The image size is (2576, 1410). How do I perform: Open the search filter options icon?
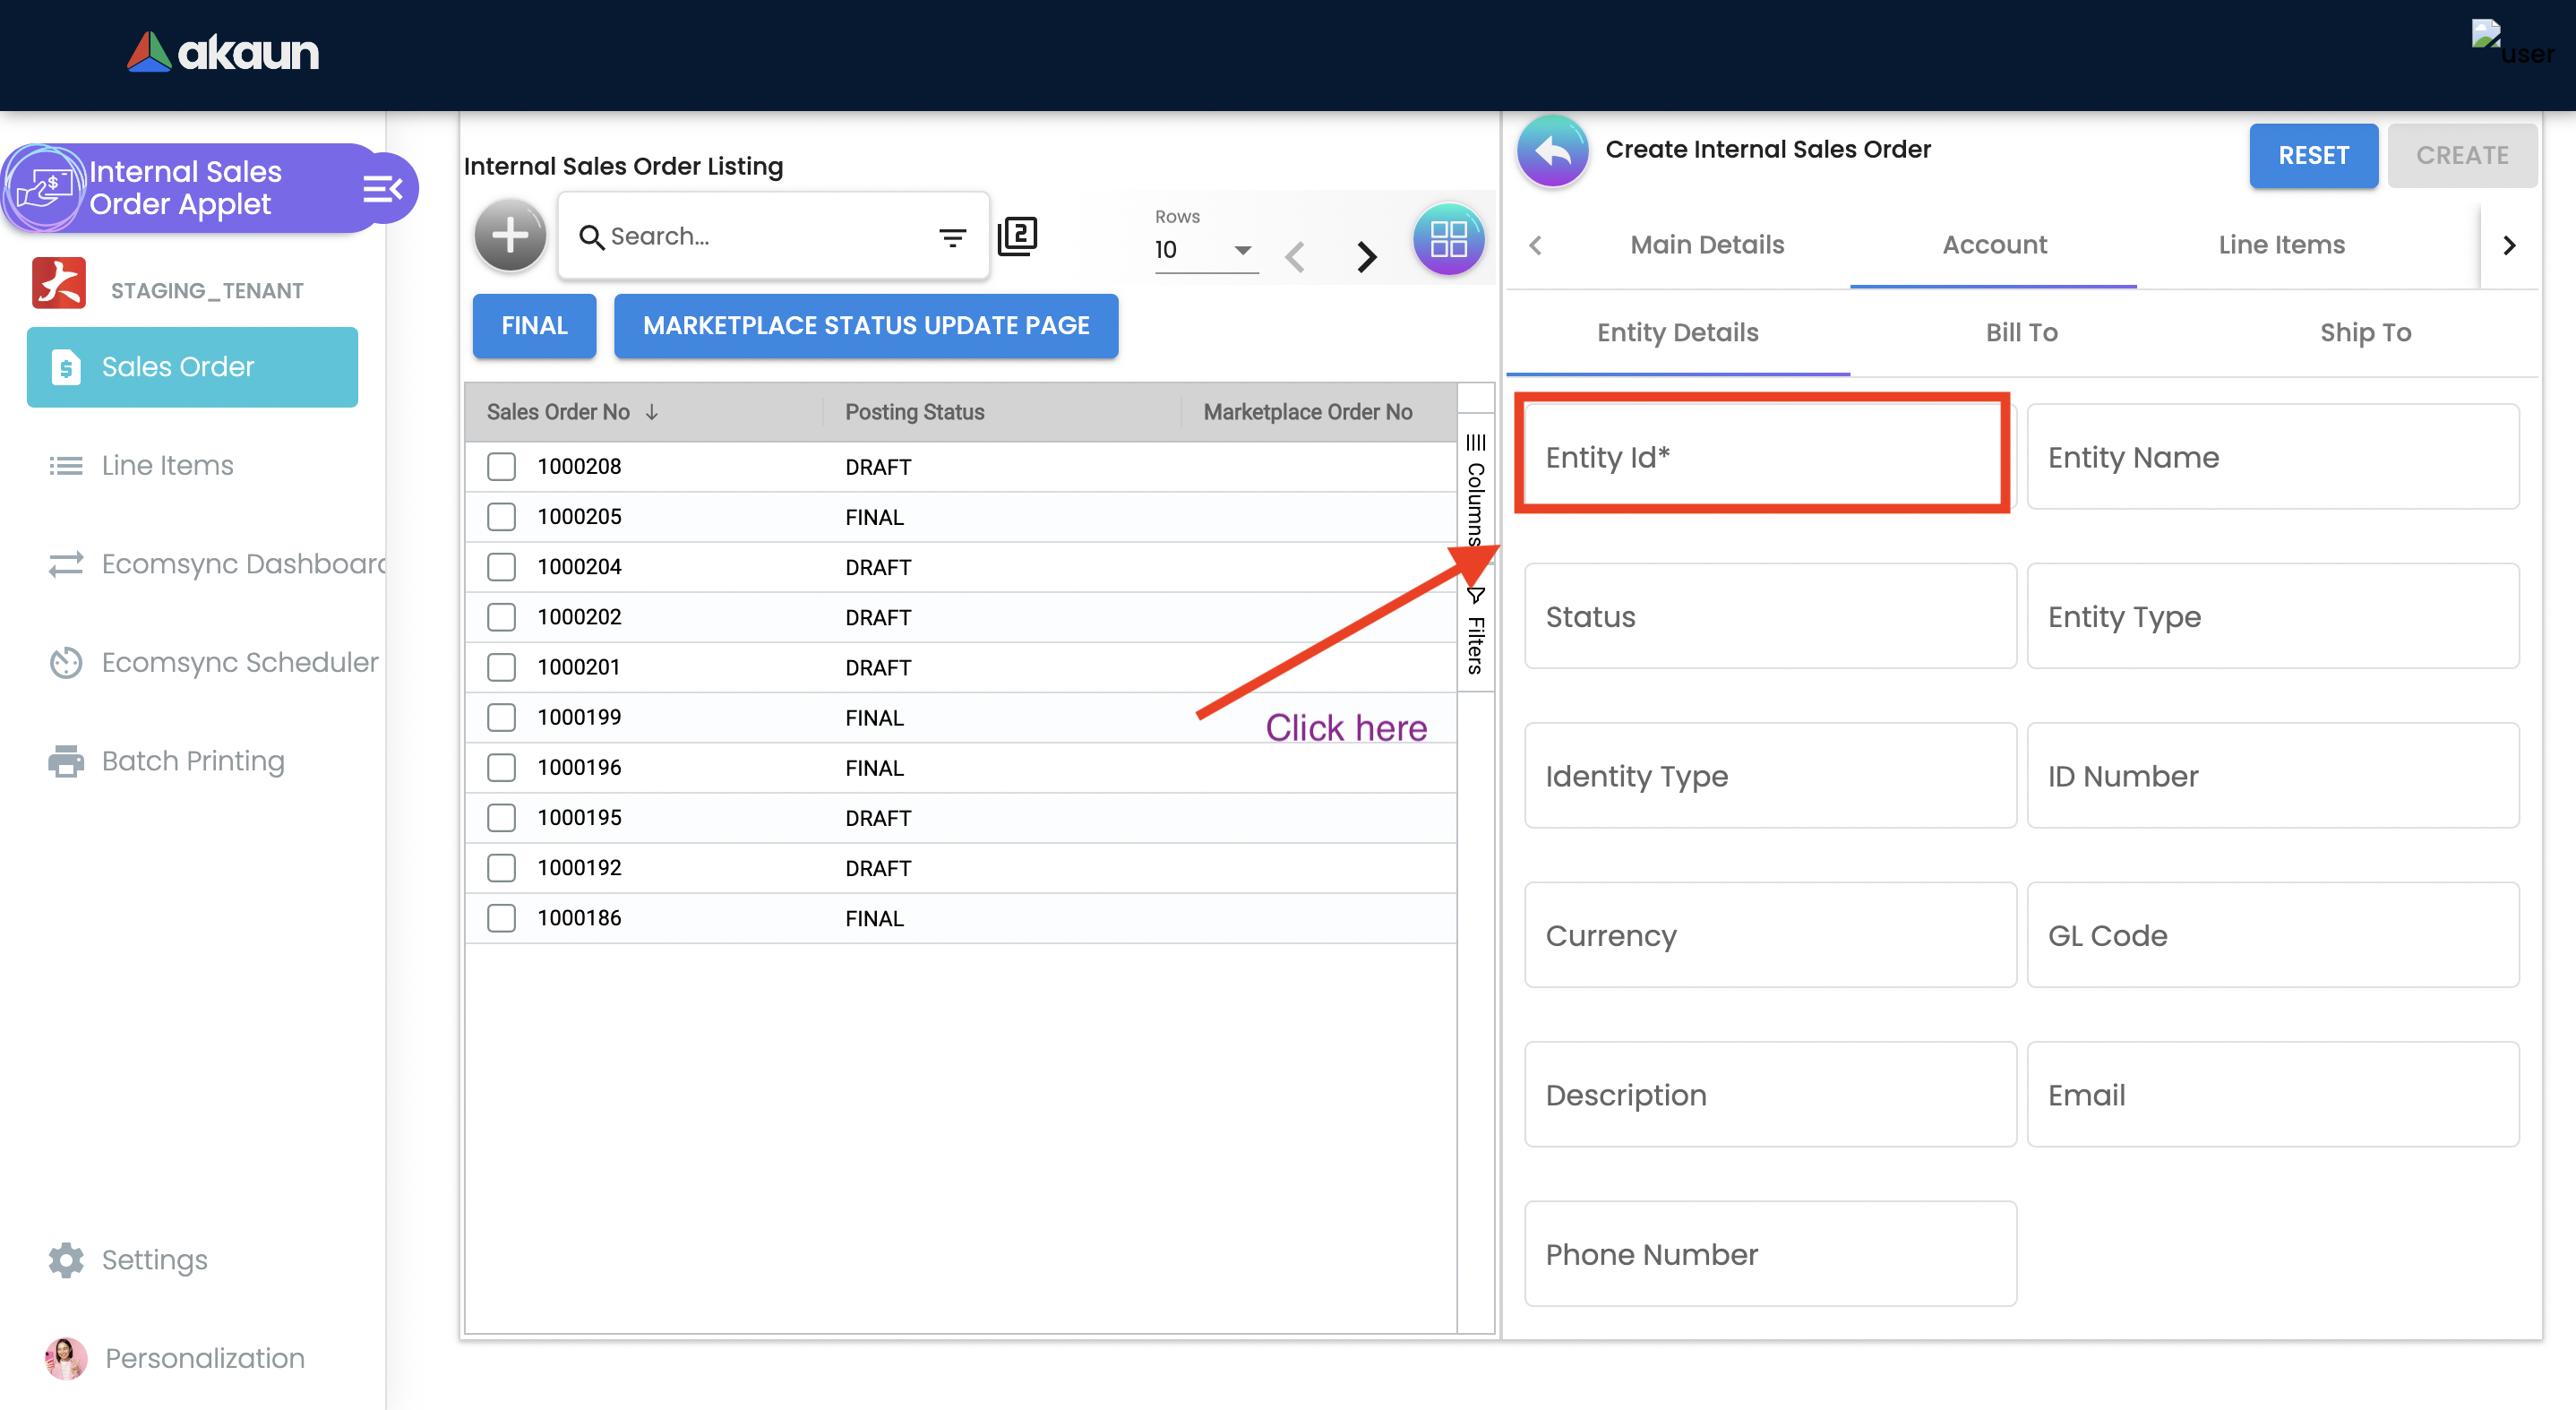[952, 237]
